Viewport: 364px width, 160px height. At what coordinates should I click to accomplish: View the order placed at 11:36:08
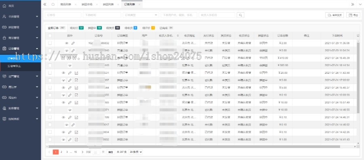(x=67, y=43)
